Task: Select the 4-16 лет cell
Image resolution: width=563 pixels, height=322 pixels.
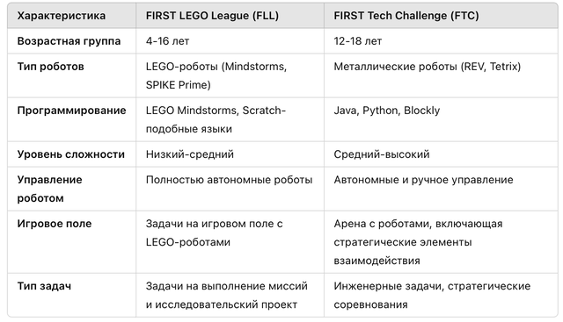Action: [x=167, y=41]
